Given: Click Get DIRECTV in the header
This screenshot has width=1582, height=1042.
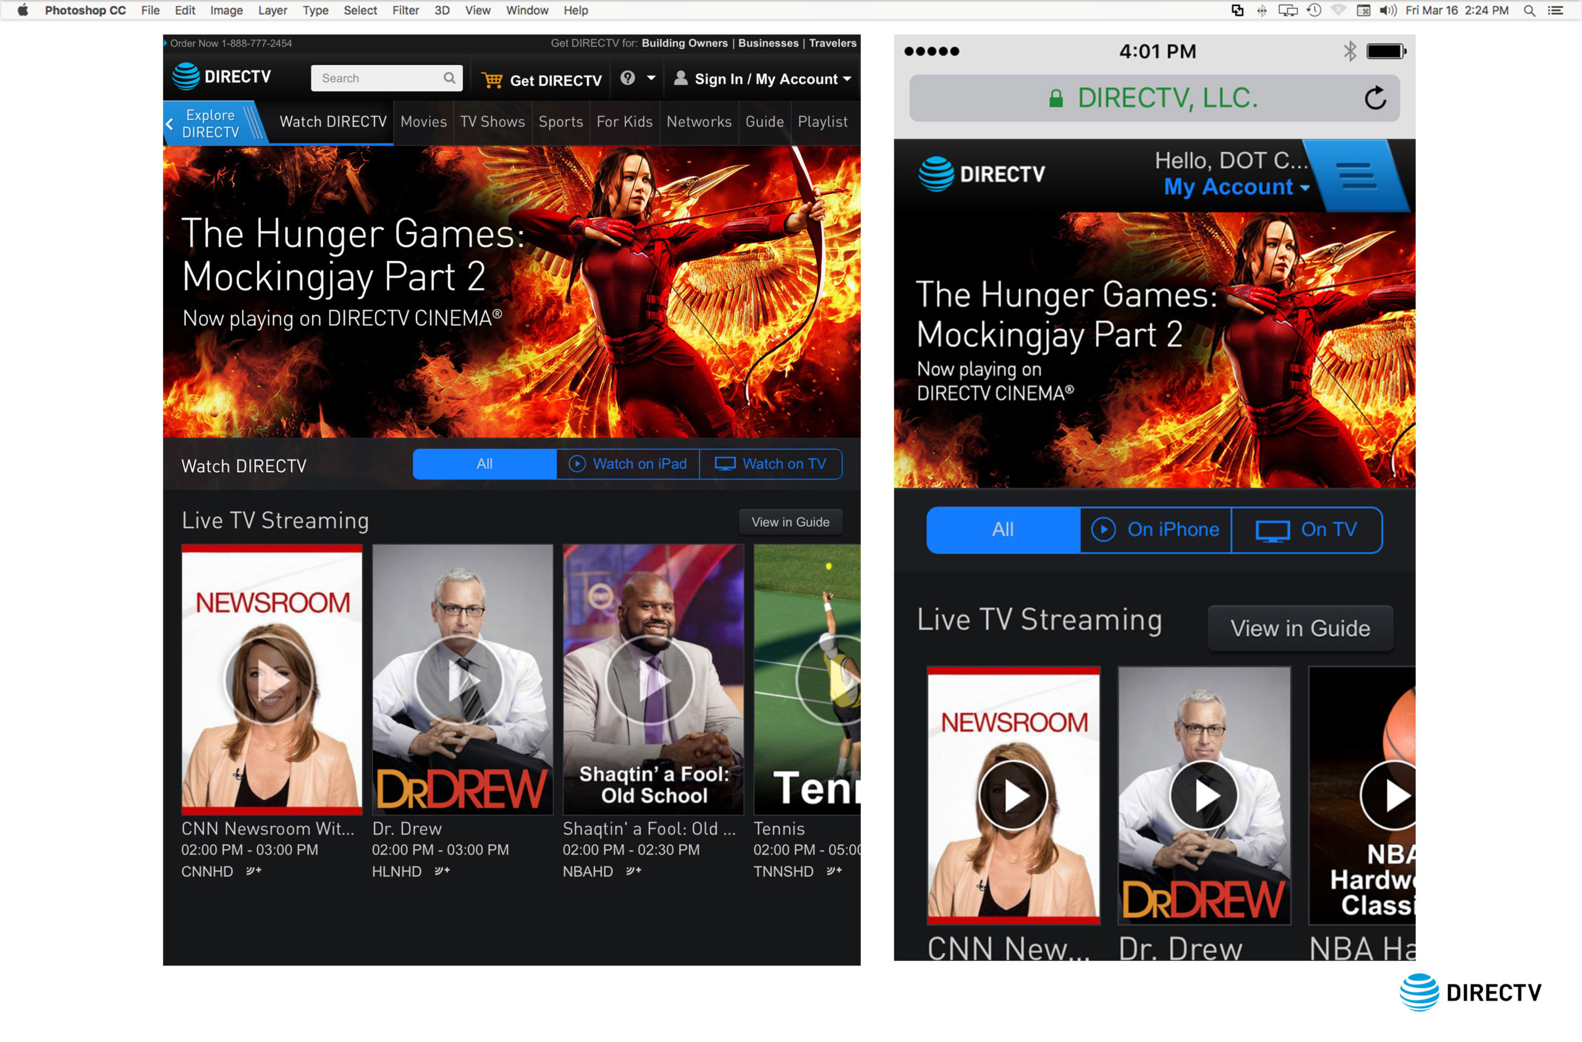Looking at the screenshot, I should point(556,80).
